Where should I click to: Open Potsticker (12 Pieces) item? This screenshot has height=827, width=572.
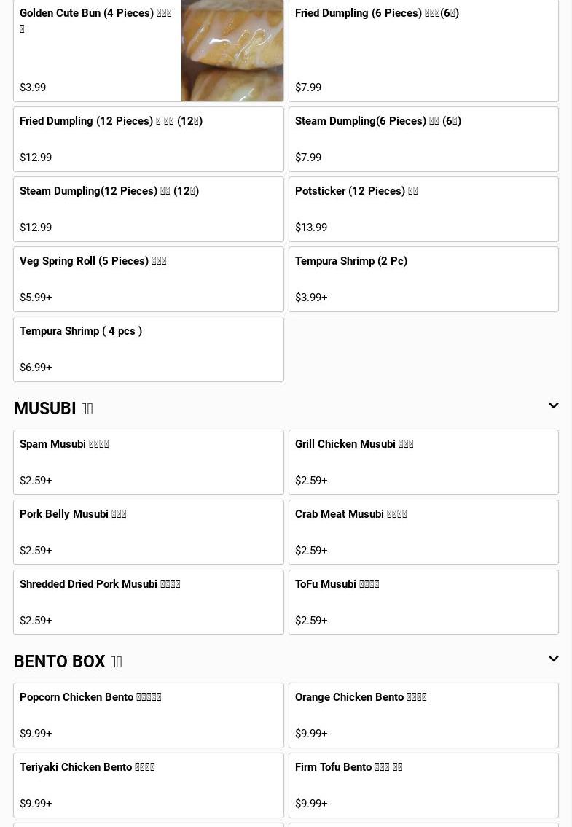[x=423, y=209]
